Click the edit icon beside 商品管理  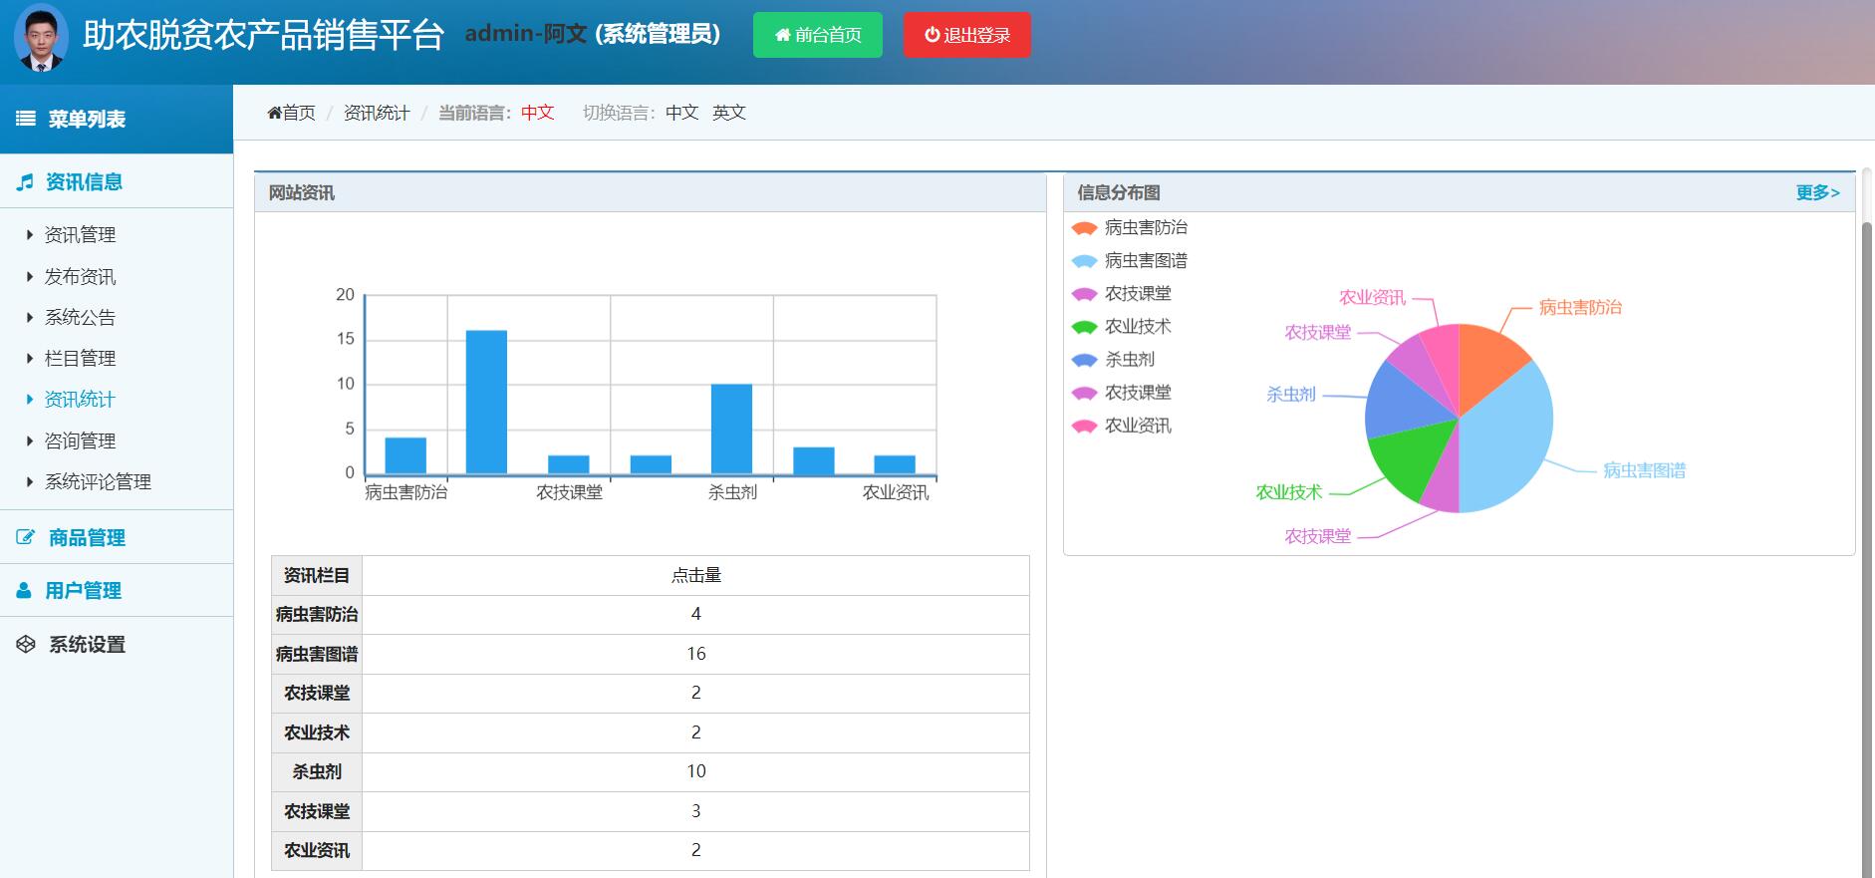[x=26, y=537]
